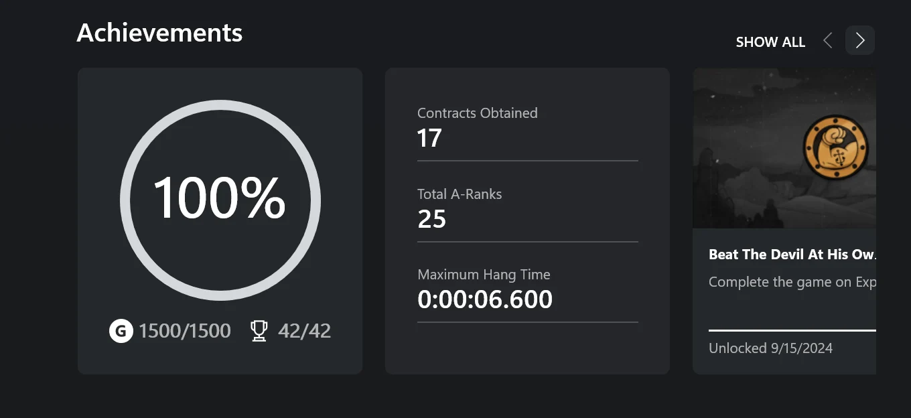Click the "Complete the game on Exp..." description

[x=792, y=282]
